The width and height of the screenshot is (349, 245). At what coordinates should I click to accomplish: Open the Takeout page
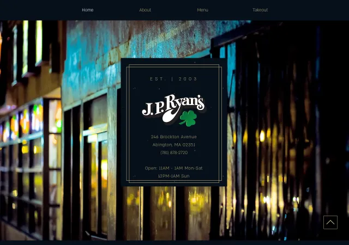(x=260, y=10)
